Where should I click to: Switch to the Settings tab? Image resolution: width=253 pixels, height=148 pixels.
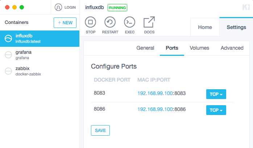point(236,27)
